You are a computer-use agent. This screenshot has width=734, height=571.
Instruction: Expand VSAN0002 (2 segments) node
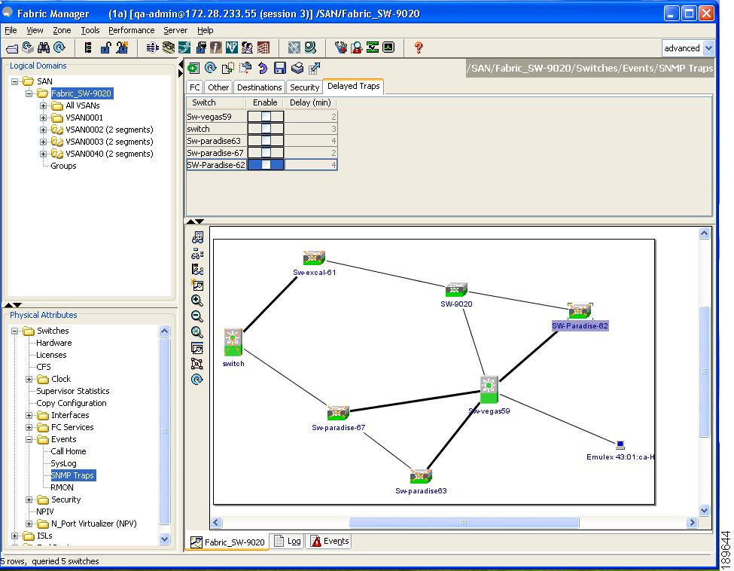click(x=43, y=130)
